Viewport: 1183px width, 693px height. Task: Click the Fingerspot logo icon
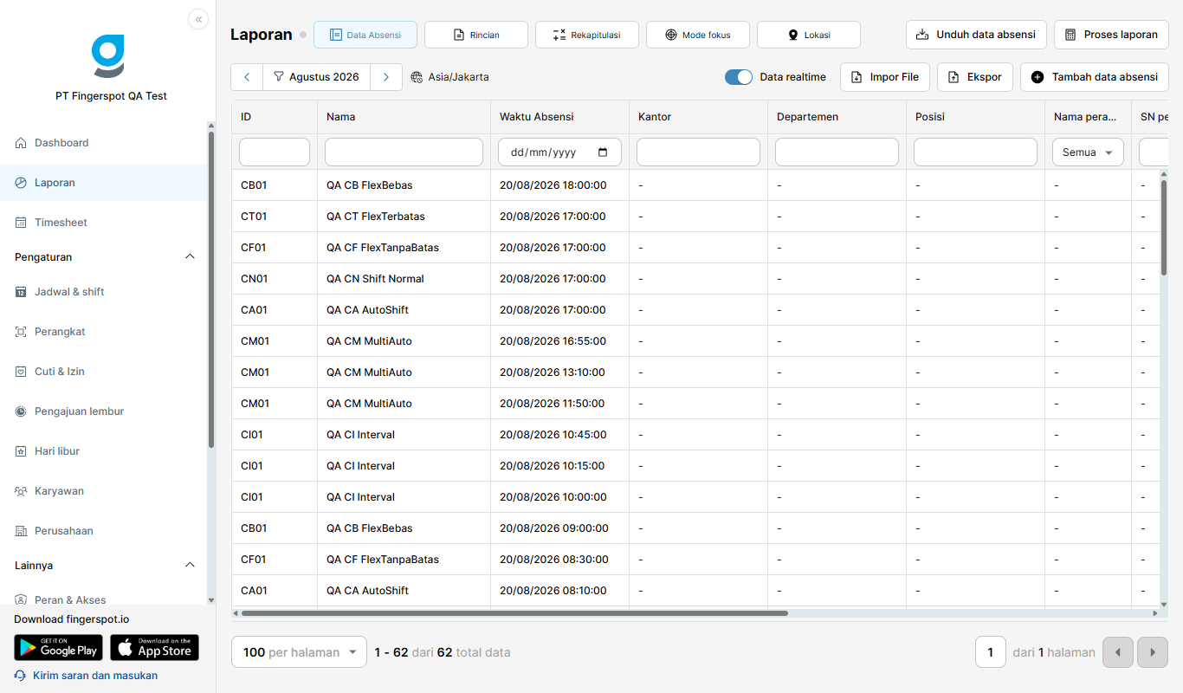point(108,56)
